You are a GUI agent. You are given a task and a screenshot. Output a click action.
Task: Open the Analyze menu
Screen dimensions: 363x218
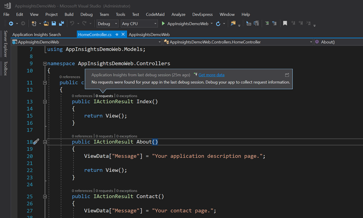[x=178, y=14]
